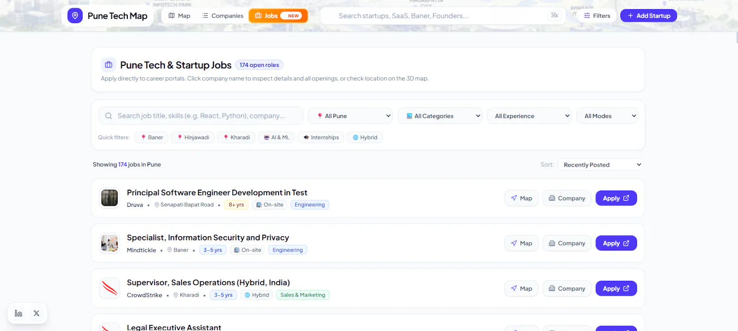
Task: Open the Legal Executive Assistant job title
Action: pyautogui.click(x=174, y=327)
